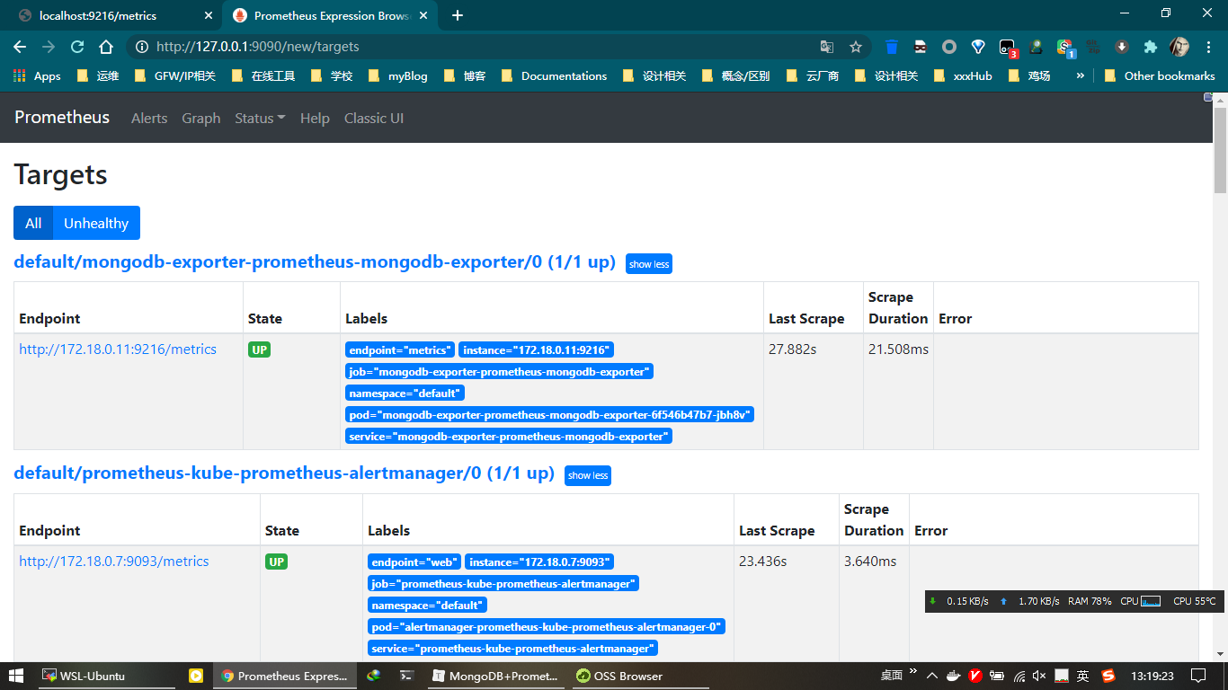
Task: Open the Windows Start menu
Action: tap(16, 676)
